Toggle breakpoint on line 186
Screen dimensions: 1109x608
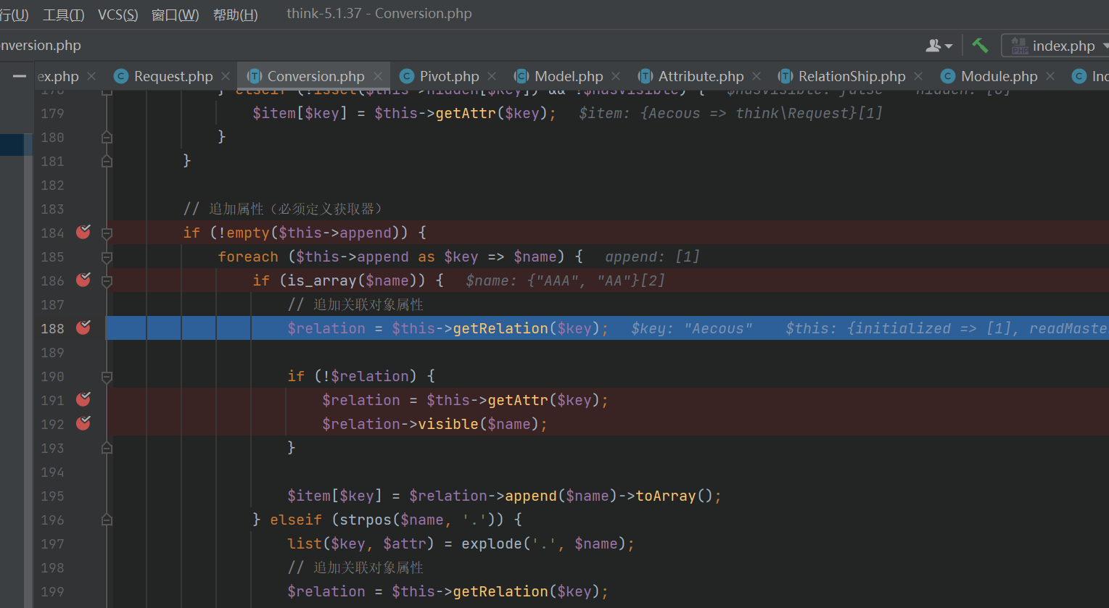[83, 280]
